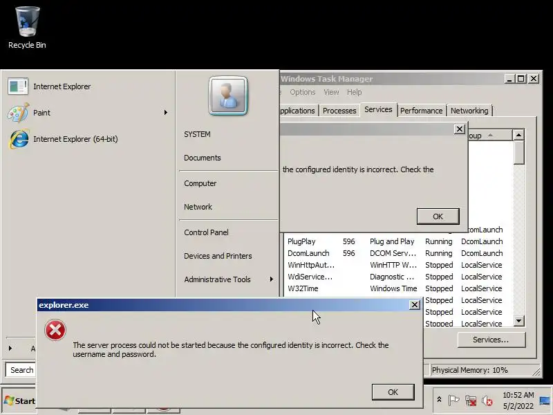
Task: Click the WinHTTP W... description cell
Action: (x=393, y=265)
